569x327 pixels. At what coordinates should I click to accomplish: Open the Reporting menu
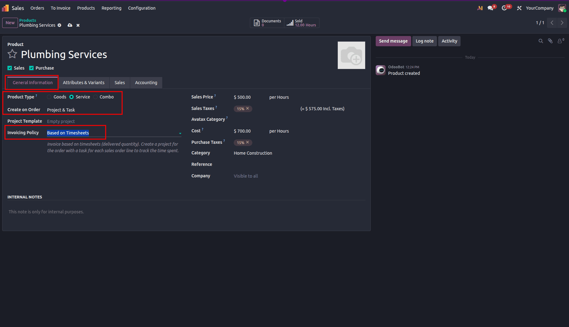tap(112, 8)
